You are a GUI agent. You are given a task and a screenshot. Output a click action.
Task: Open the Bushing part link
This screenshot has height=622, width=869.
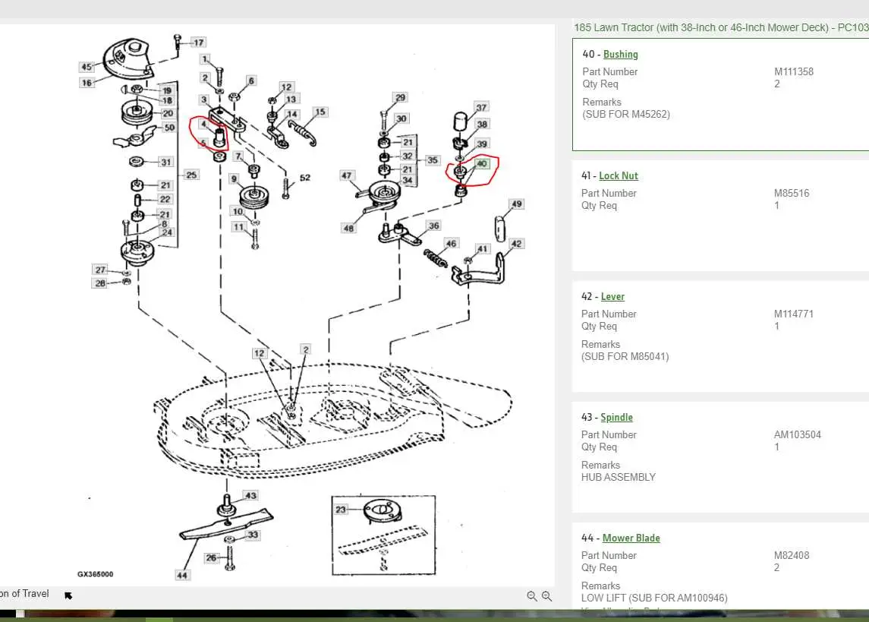click(x=620, y=55)
